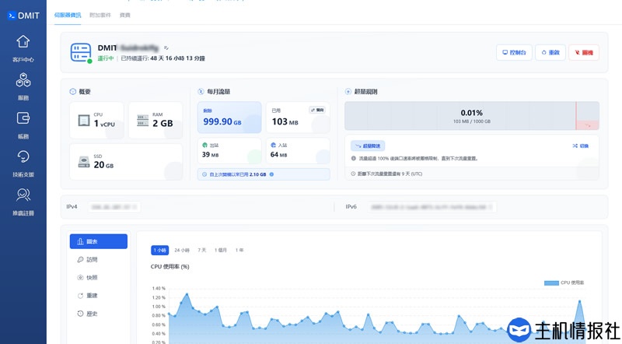622x344 pixels.
Task: Select the 訪問 key menu item
Action: coord(99,259)
